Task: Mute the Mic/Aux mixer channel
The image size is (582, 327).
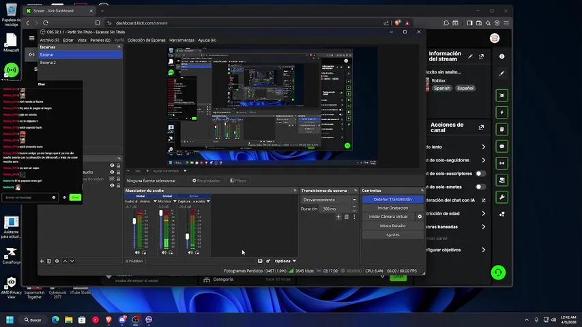Action: 164,253
